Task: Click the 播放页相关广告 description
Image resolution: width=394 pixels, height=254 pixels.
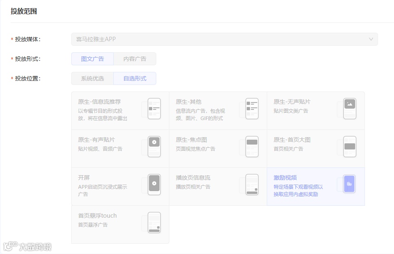Action: click(x=193, y=187)
